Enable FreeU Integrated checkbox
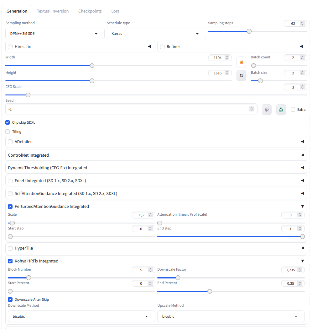 tap(10, 181)
